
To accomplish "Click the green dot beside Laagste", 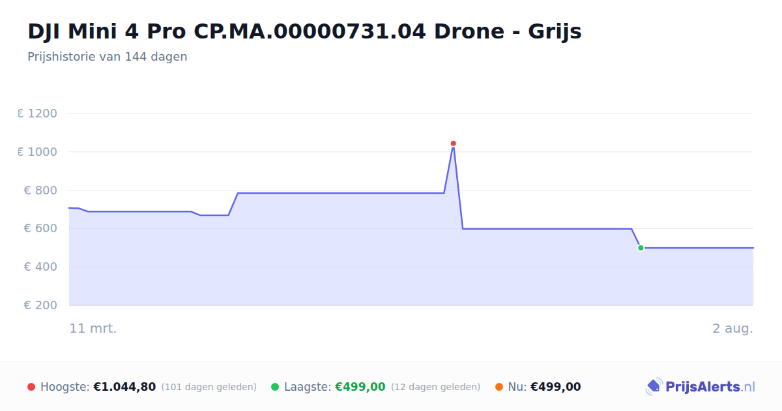I will click(x=275, y=387).
